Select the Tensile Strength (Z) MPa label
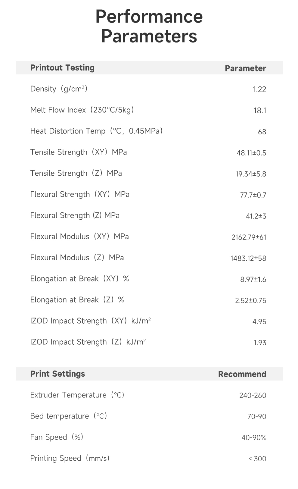The width and height of the screenshot is (298, 489). (x=76, y=173)
